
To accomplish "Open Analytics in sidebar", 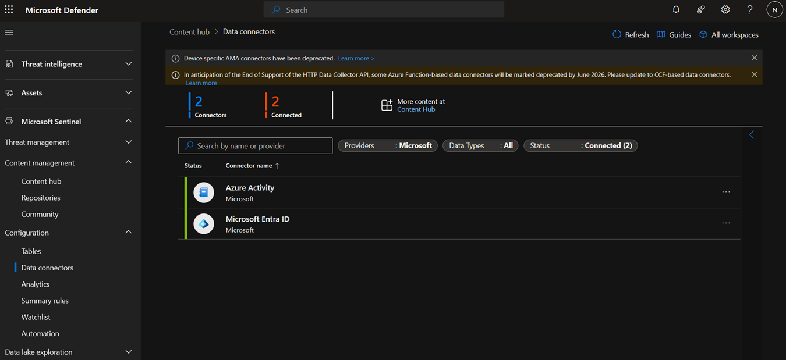I will click(x=36, y=284).
